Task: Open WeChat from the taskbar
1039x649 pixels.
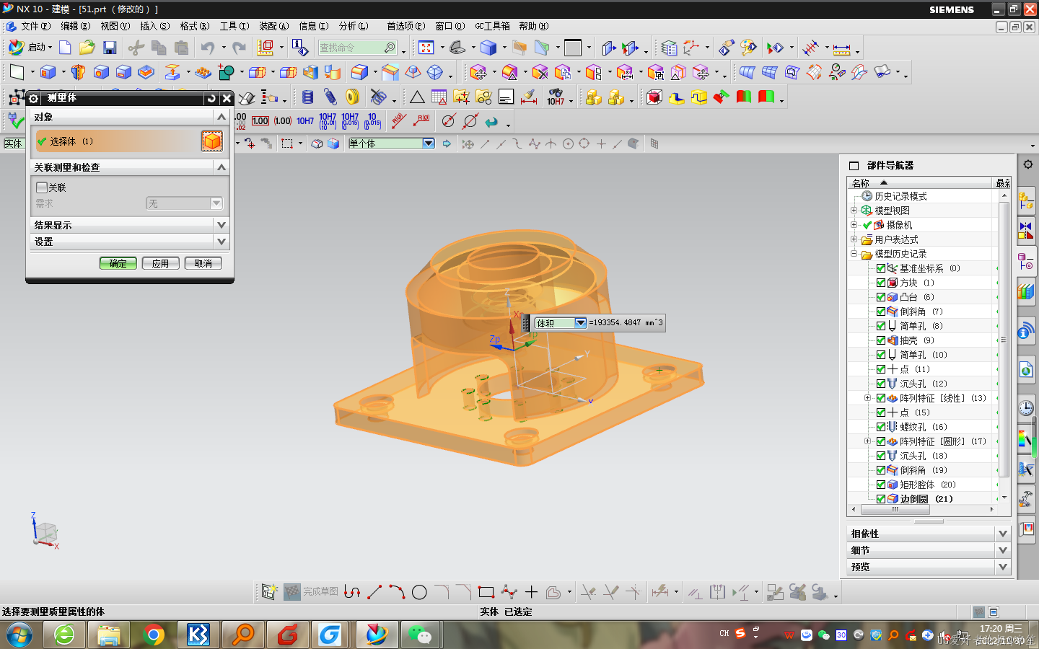Action: click(419, 635)
